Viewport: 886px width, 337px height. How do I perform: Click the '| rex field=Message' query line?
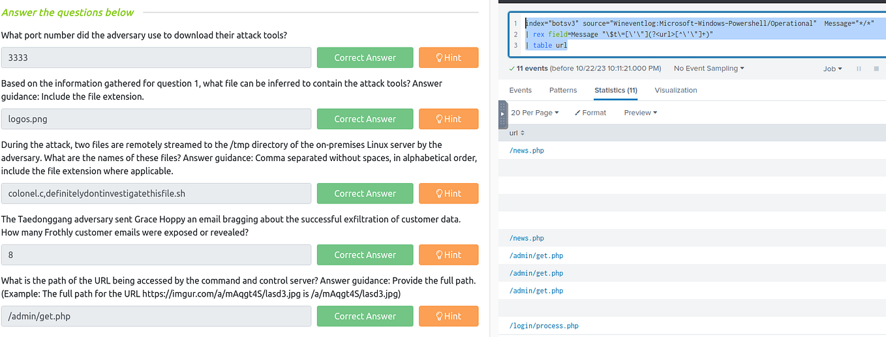click(619, 35)
